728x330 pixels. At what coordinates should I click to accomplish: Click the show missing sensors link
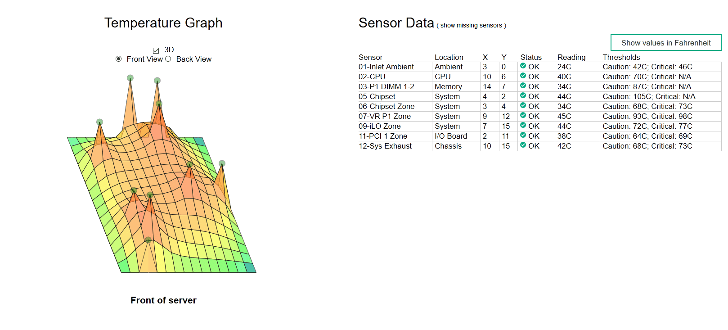[471, 26]
